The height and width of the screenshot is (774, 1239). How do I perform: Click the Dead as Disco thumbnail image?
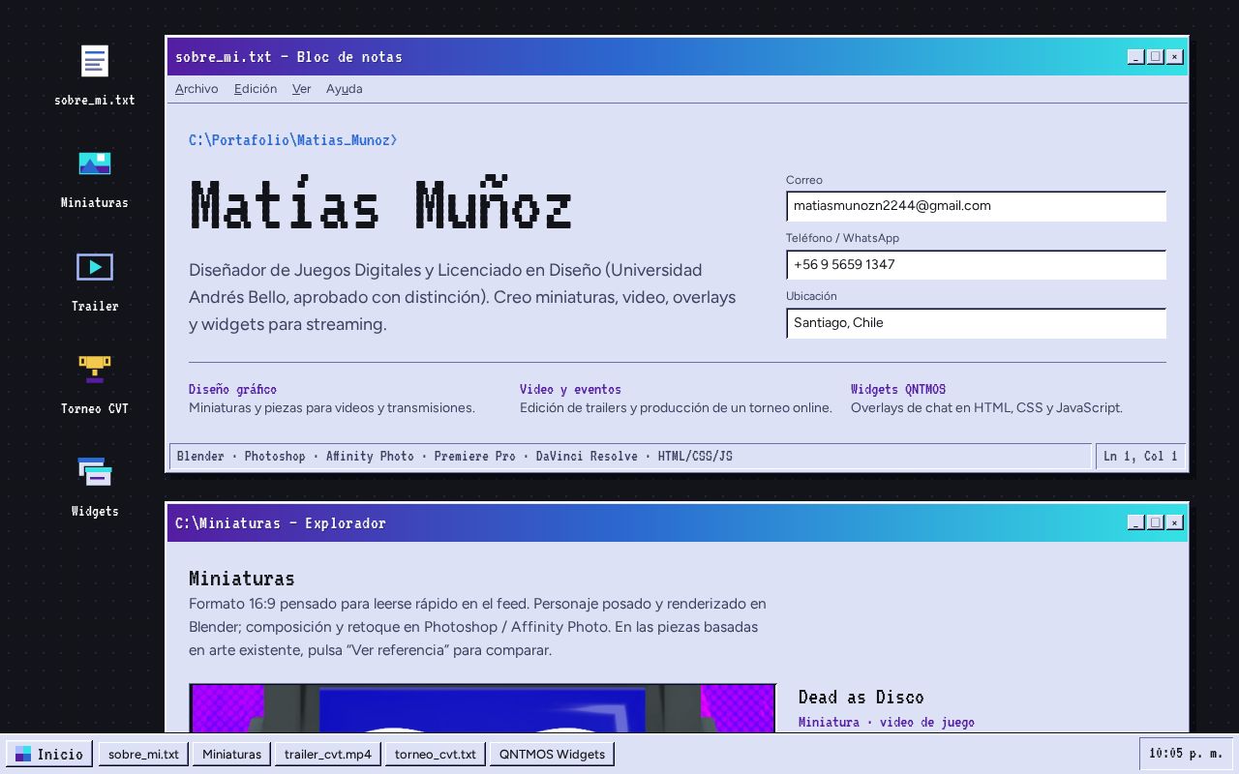click(482, 708)
